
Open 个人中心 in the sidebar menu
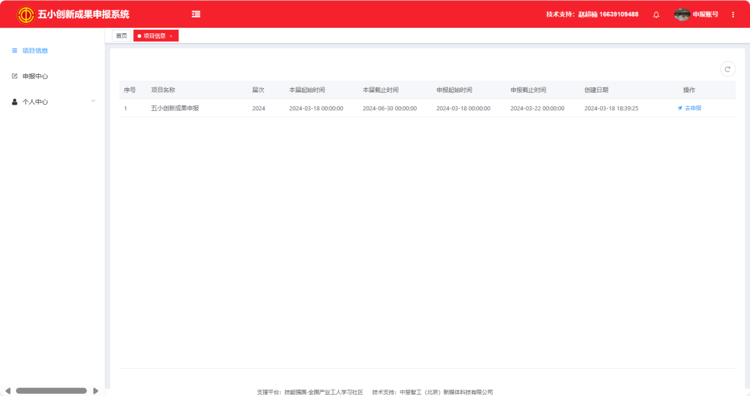[35, 102]
